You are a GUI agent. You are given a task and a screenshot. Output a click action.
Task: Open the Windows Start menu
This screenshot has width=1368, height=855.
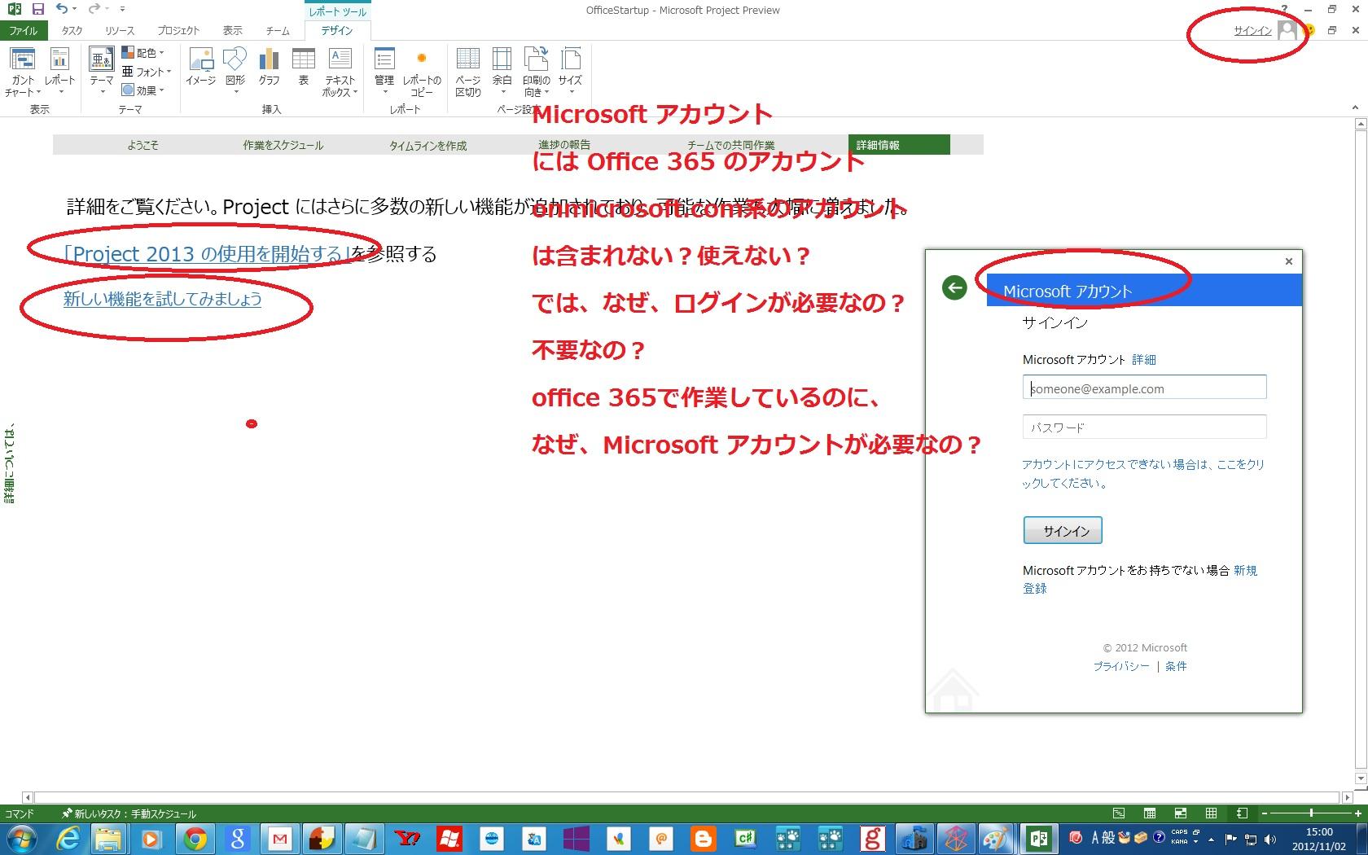point(21,838)
